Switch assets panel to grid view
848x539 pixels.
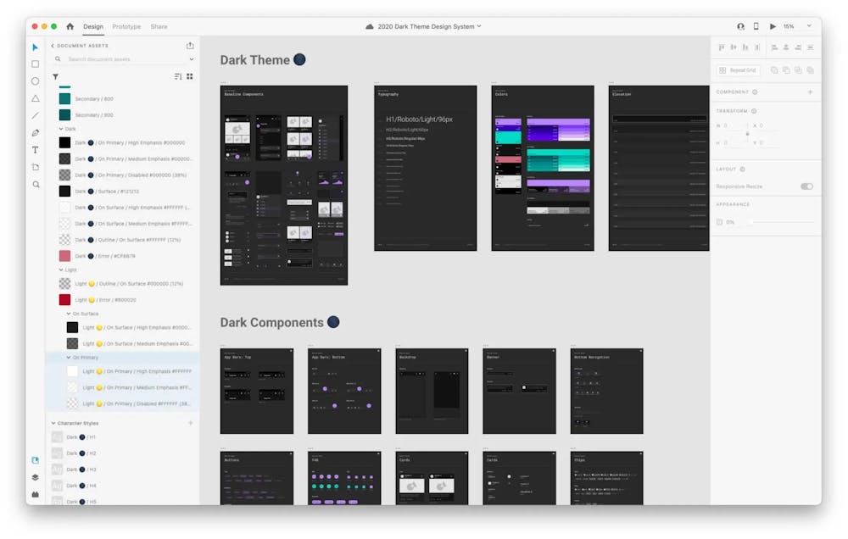click(190, 76)
